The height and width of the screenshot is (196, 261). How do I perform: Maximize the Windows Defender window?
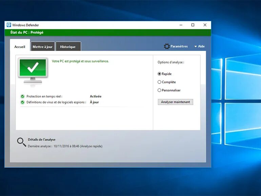pyautogui.click(x=193, y=25)
